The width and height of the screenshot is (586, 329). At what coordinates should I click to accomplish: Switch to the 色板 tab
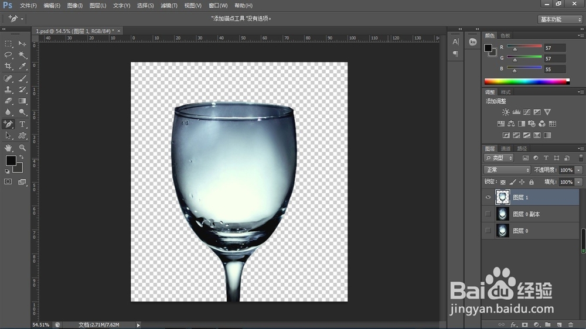click(505, 36)
